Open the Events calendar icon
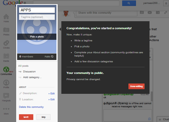 [x=6, y=56]
